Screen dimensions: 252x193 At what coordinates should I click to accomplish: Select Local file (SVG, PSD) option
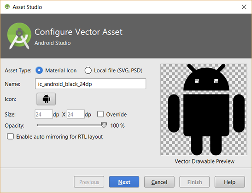click(88, 70)
